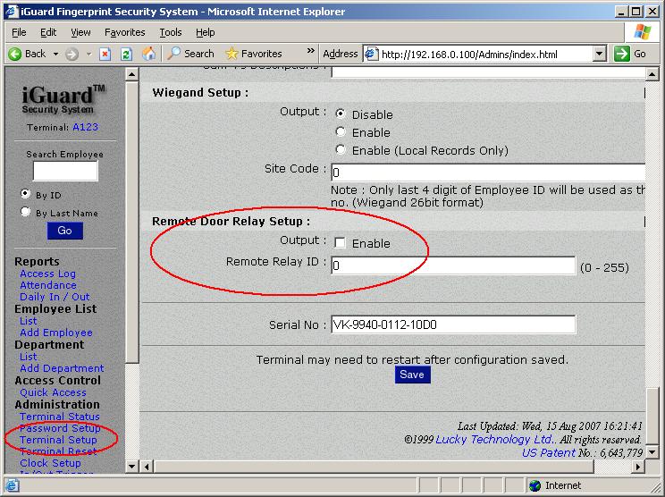665x497 pixels.
Task: Open the Favorites menu
Action: point(125,32)
